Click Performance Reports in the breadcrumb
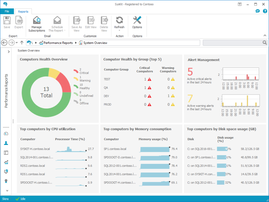Image resolution: width=269 pixels, height=202 pixels. tap(58, 43)
